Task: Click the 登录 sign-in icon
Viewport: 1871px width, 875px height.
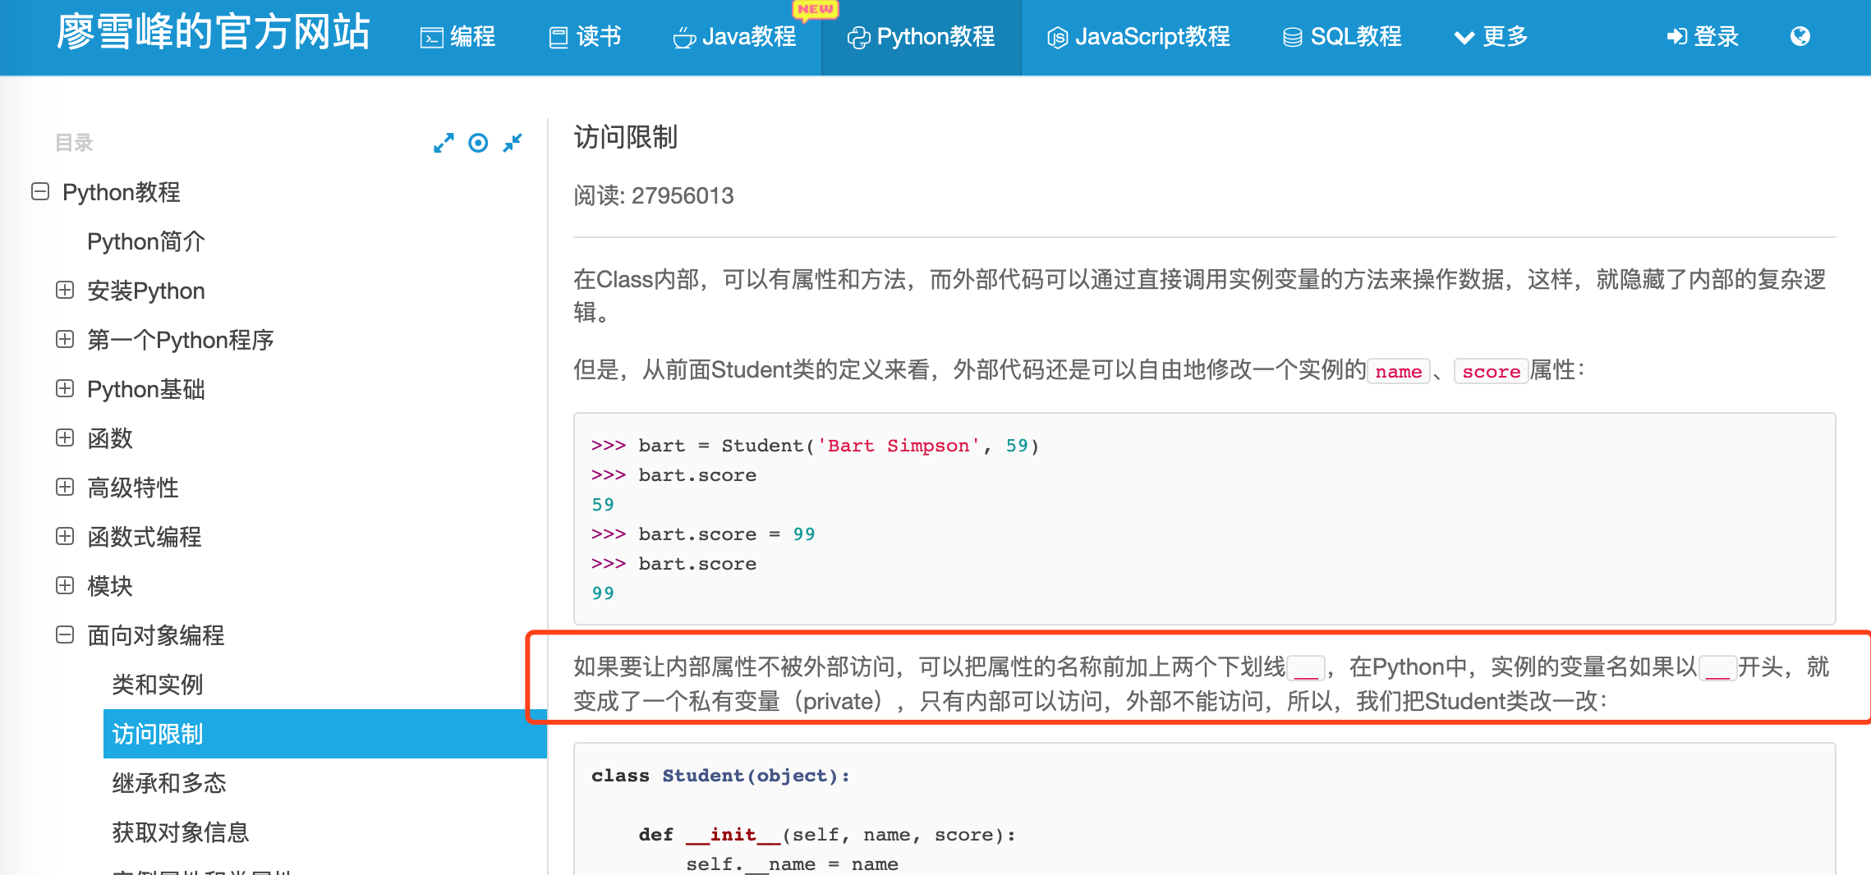Action: [x=1676, y=36]
